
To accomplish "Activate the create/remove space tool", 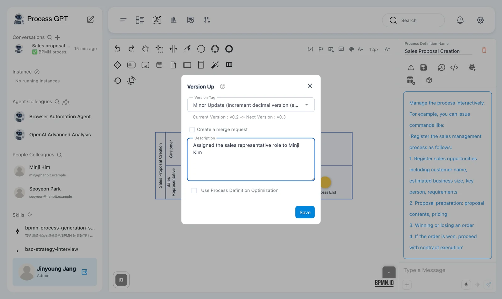I will click(x=173, y=49).
